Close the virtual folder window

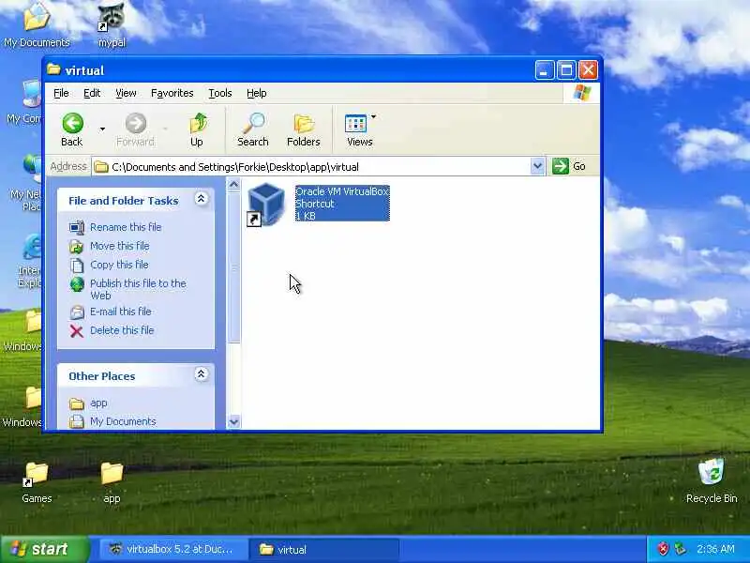589,70
